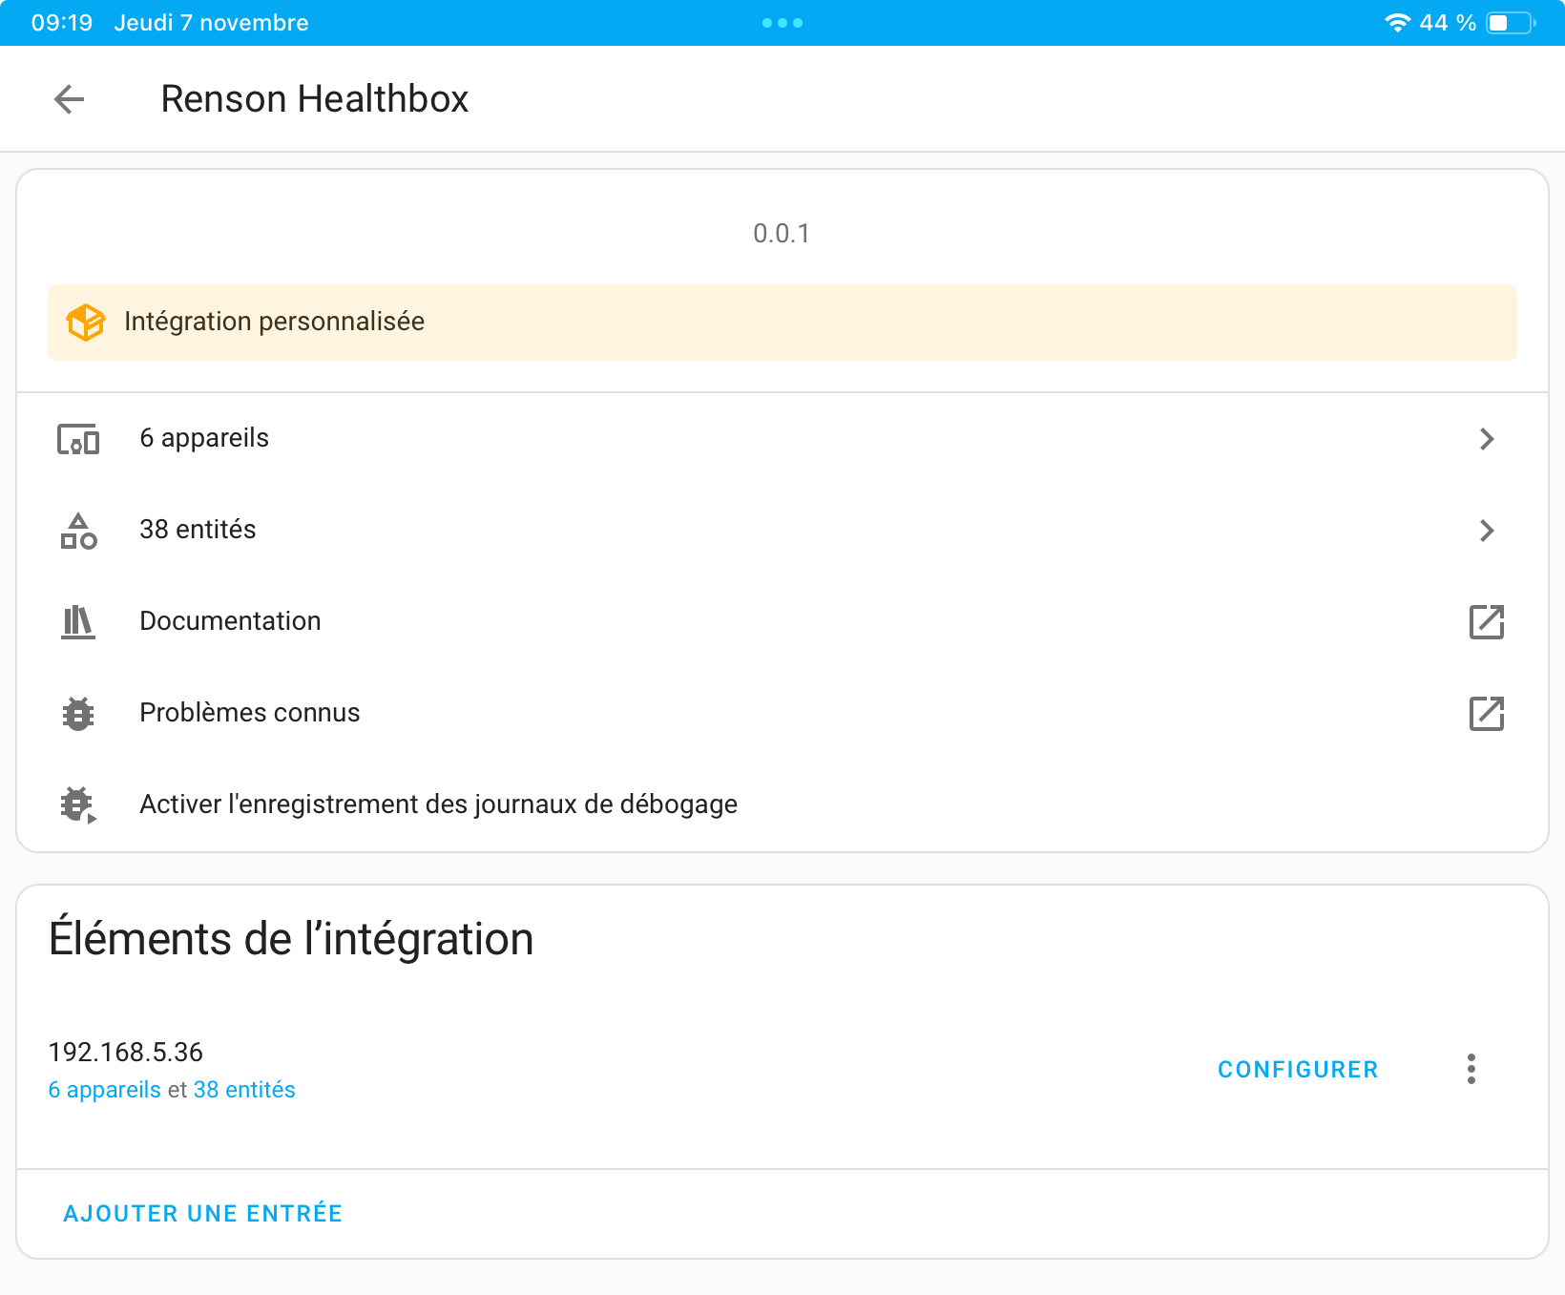Activer l'enregistrement des journaux de débogage
1565x1295 pixels.
coord(782,805)
